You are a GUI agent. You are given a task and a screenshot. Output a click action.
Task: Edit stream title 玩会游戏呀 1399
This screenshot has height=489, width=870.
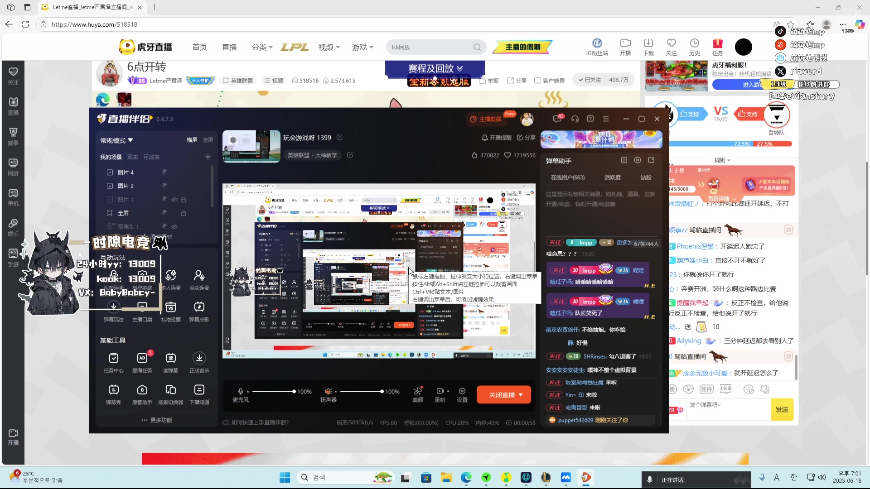[339, 138]
